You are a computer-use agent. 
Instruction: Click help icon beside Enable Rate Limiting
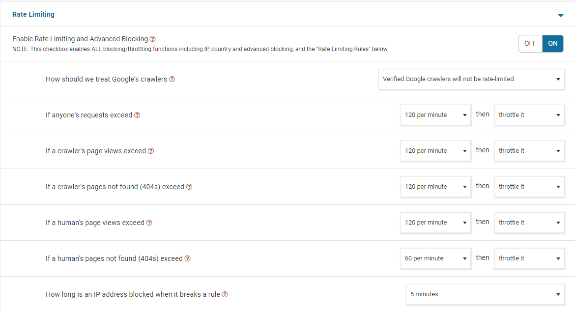tap(153, 39)
